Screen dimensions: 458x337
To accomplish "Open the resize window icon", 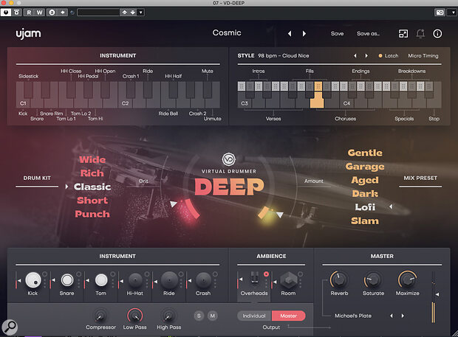I will (x=403, y=33).
